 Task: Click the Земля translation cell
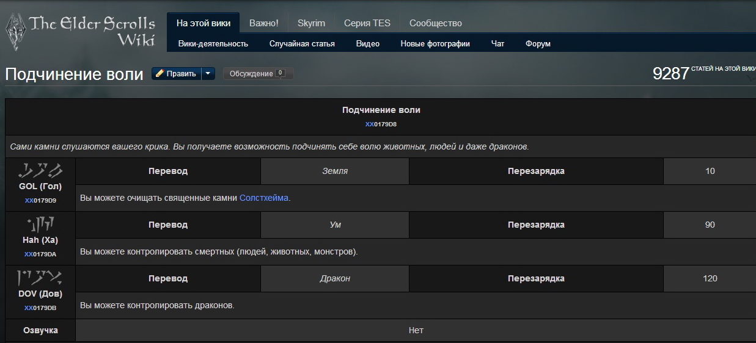[x=335, y=171]
